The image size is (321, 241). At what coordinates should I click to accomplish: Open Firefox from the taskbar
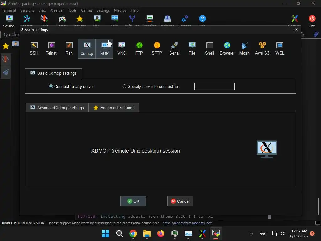pyautogui.click(x=161, y=233)
